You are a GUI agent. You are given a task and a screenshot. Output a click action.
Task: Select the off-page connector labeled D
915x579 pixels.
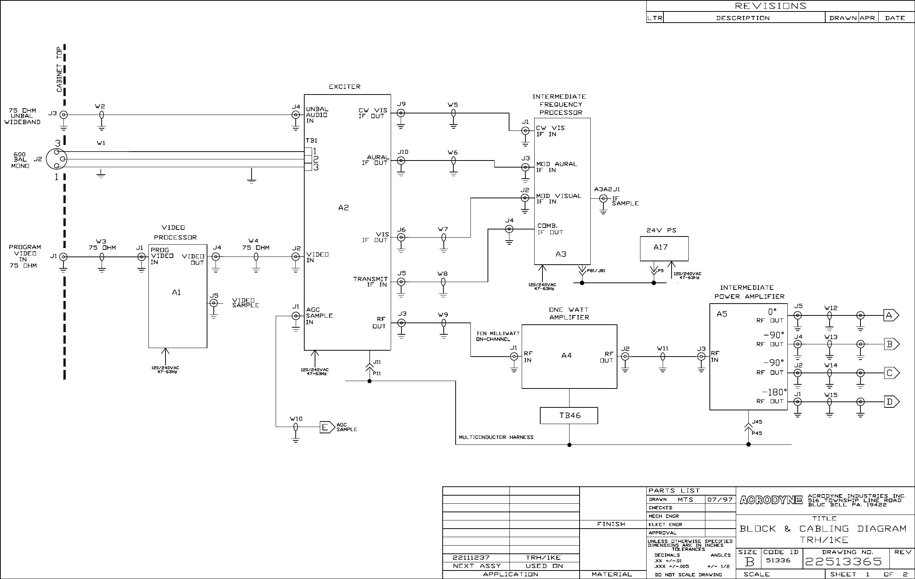click(890, 402)
